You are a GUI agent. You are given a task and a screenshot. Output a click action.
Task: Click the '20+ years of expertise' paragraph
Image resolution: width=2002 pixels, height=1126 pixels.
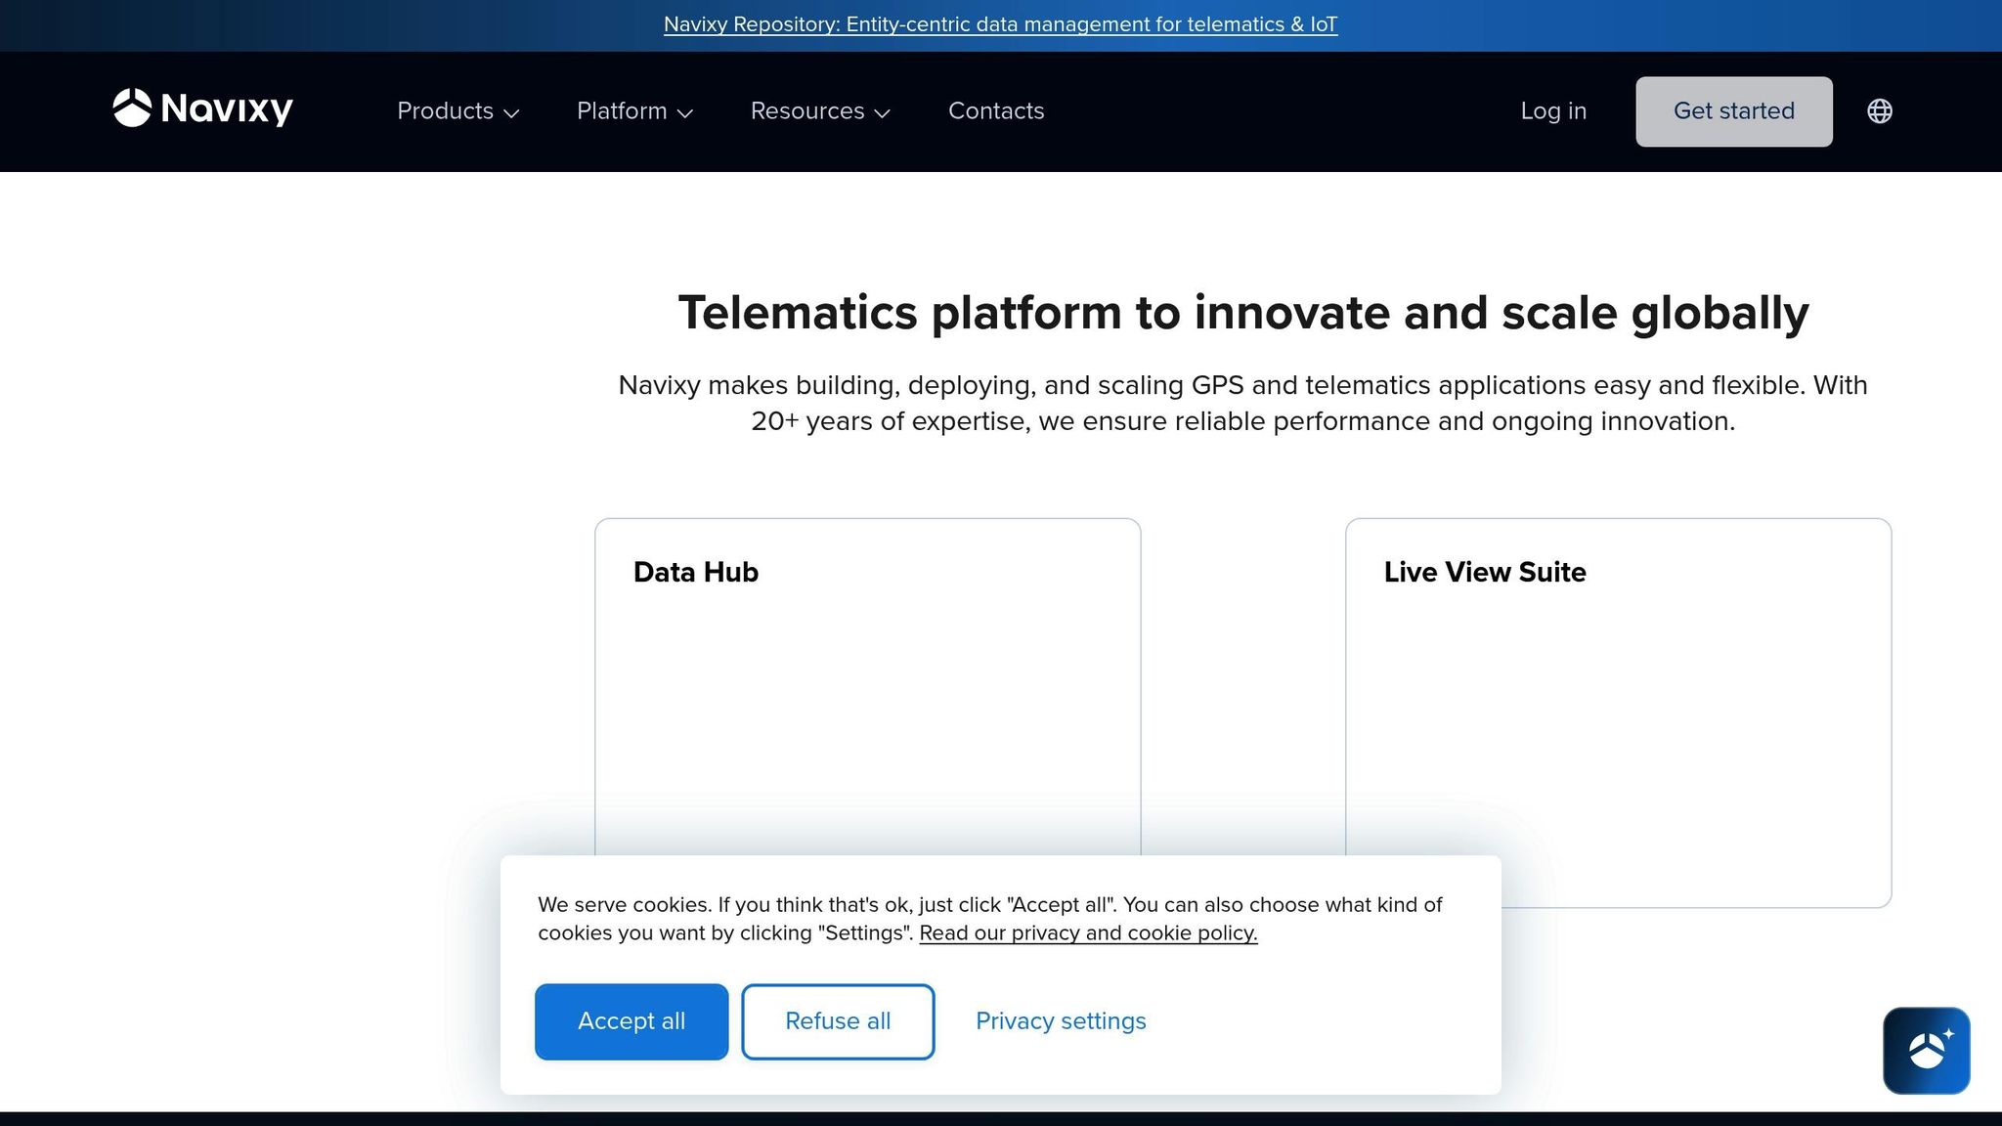point(1243,403)
